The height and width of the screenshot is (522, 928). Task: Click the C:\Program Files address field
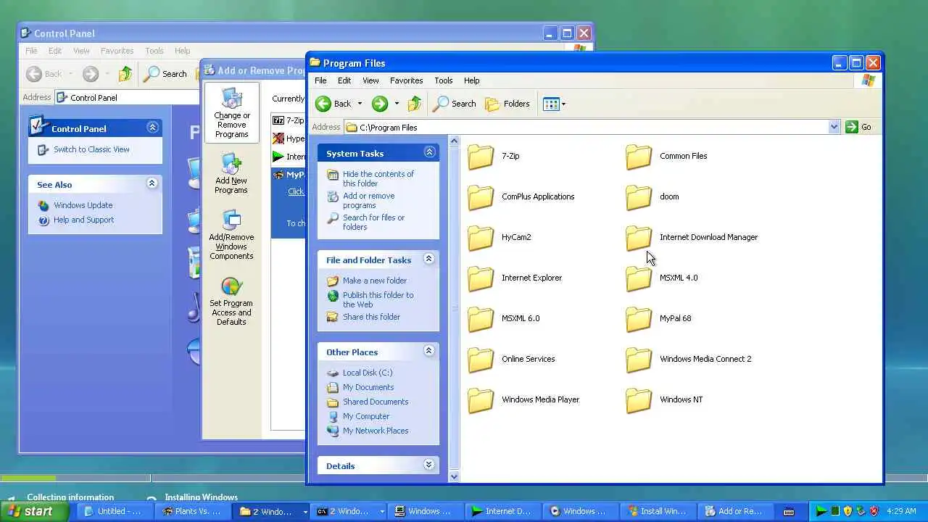586,127
